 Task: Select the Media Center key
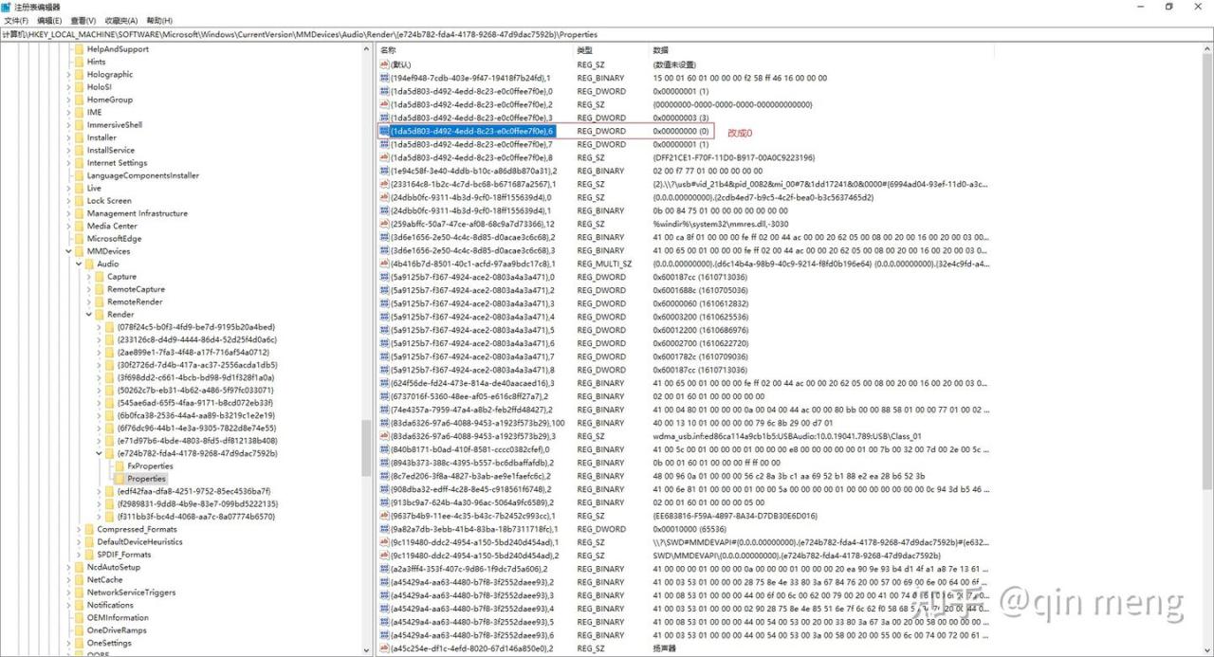pyautogui.click(x=112, y=226)
